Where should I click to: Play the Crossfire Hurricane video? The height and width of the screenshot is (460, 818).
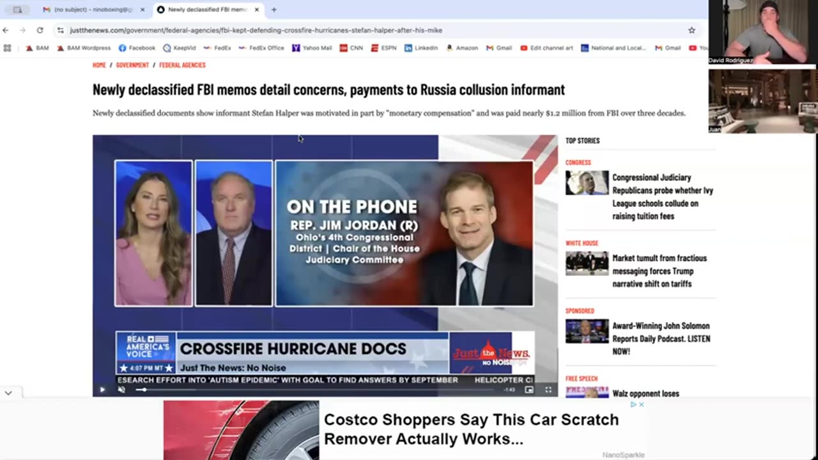coord(102,390)
